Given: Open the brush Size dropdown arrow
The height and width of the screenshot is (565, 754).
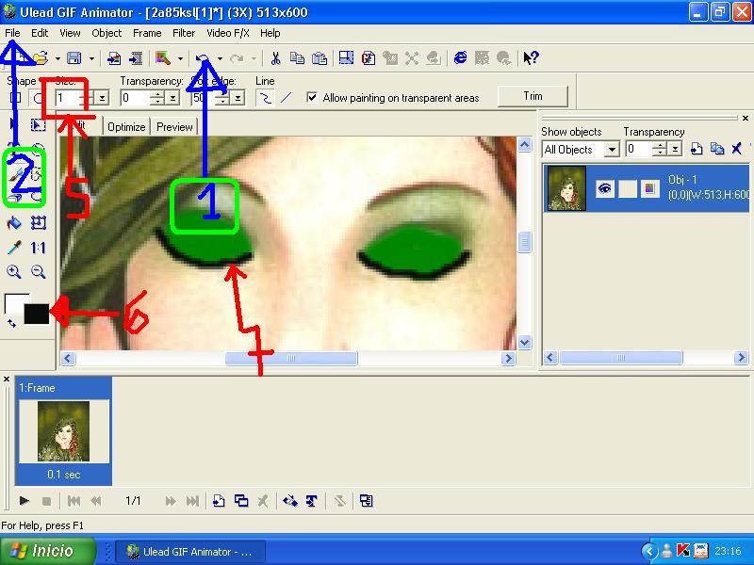Looking at the screenshot, I should tap(102, 98).
